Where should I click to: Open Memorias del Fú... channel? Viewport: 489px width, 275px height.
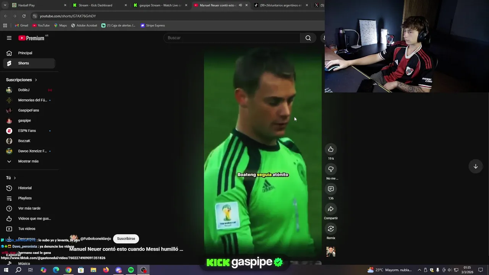tap(29, 100)
